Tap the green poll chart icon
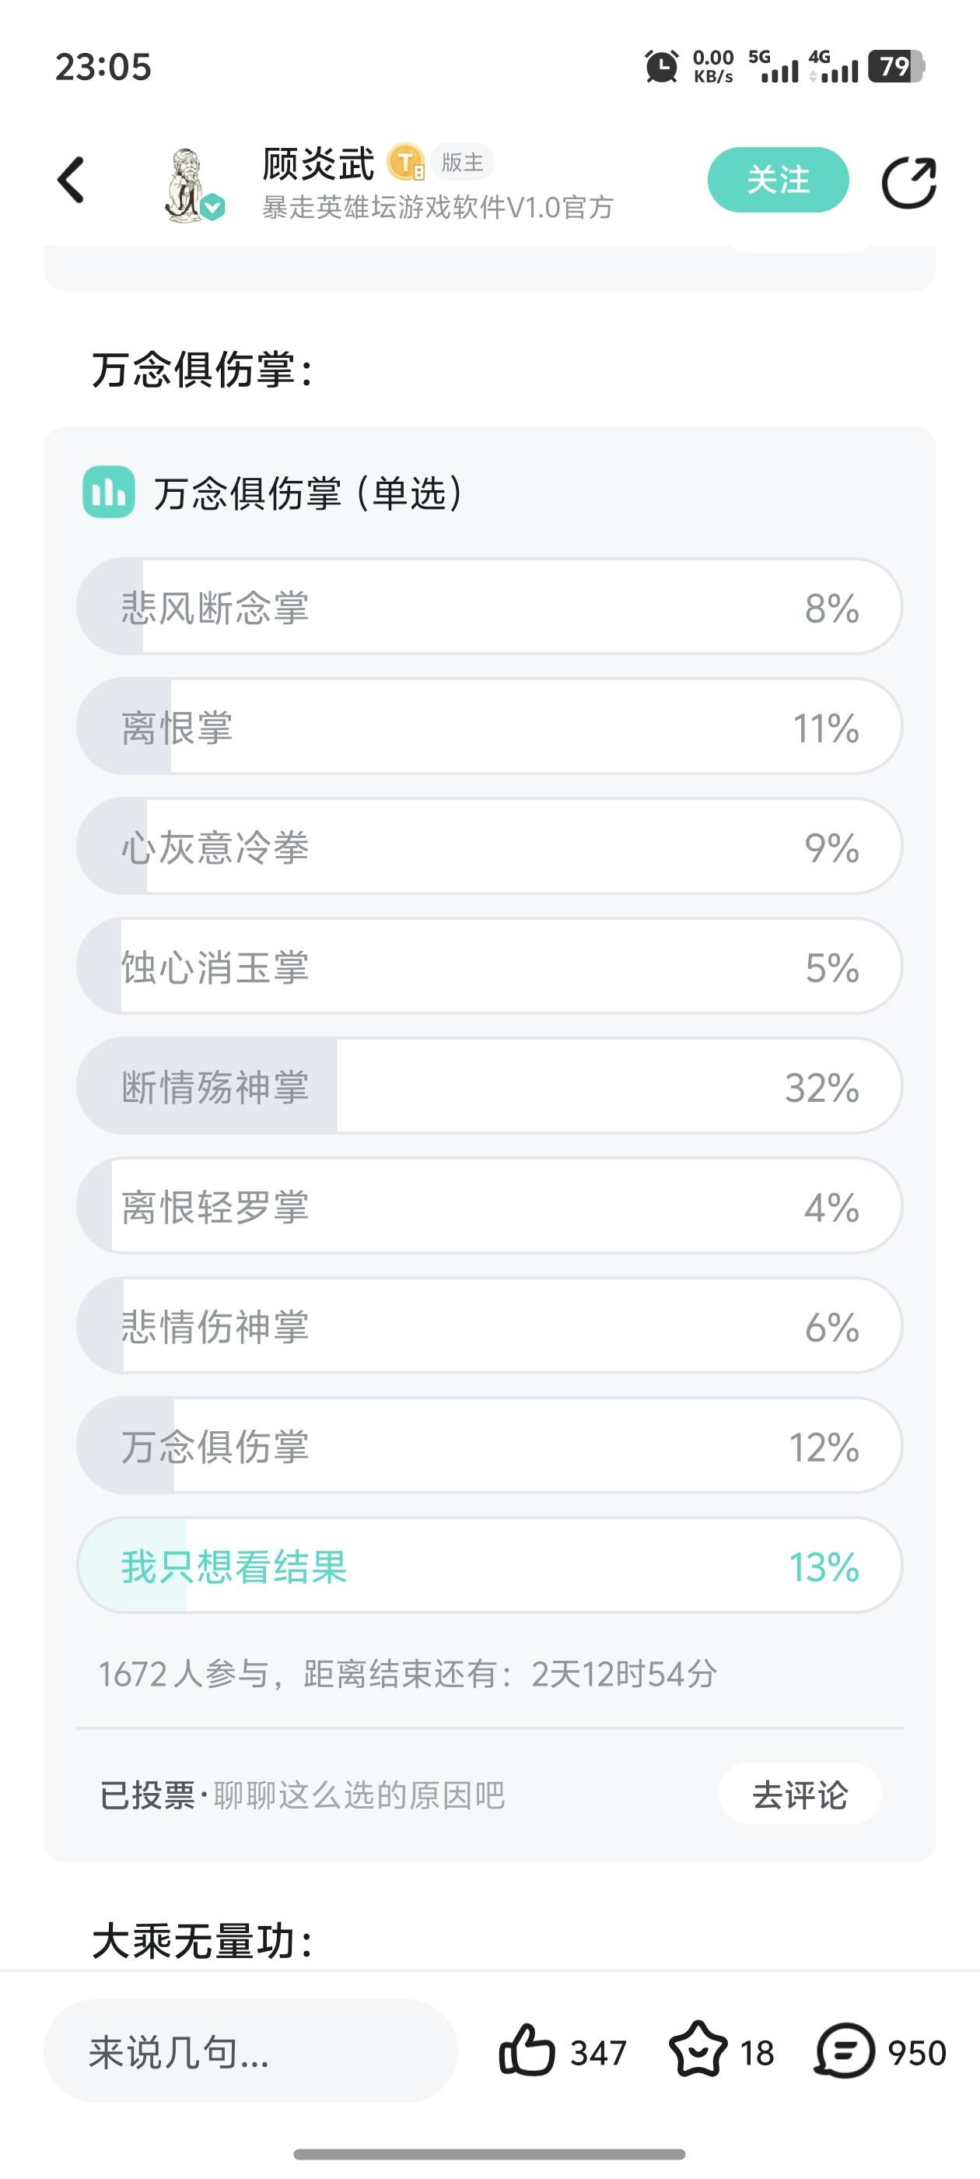The image size is (980, 2179). pyautogui.click(x=108, y=492)
